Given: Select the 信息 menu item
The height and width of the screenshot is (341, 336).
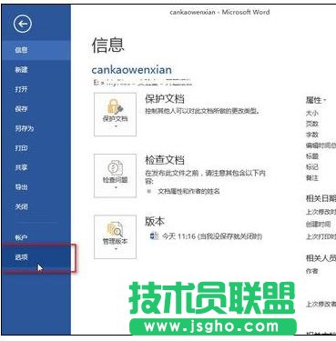Looking at the screenshot, I should [36, 50].
